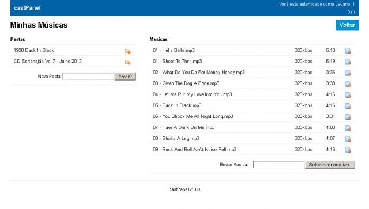The width and height of the screenshot is (369, 209).
Task: Submit new folder with enviar button
Action: pyautogui.click(x=125, y=77)
